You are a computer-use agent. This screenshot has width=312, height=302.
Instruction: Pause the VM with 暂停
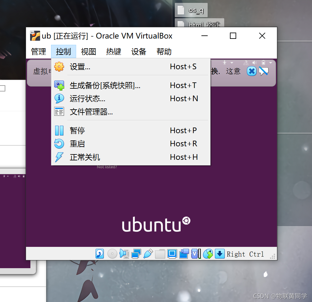pyautogui.click(x=131, y=131)
